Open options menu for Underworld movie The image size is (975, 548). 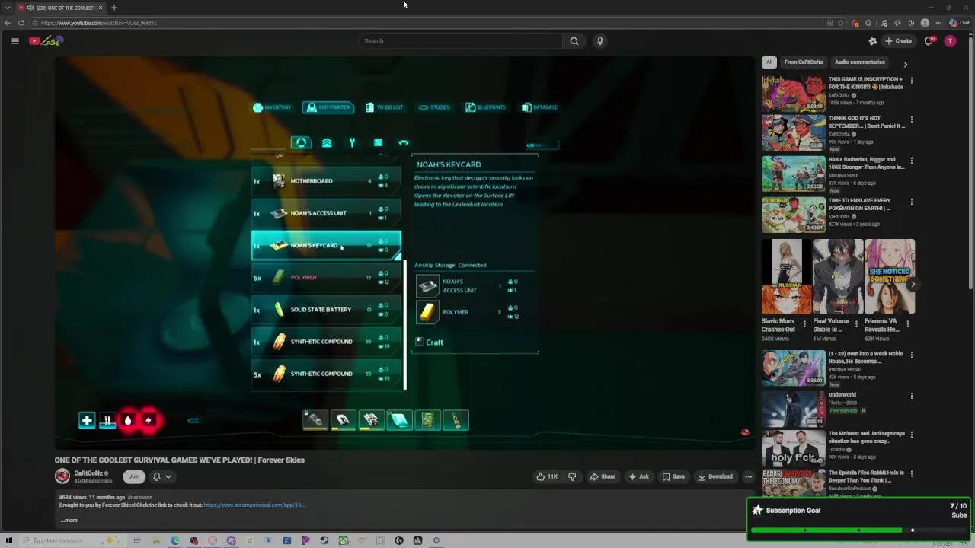click(x=911, y=396)
